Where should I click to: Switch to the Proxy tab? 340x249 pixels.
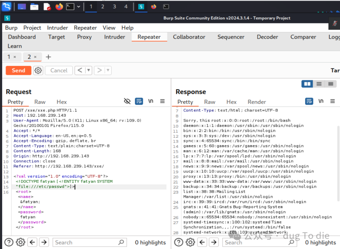(x=84, y=37)
